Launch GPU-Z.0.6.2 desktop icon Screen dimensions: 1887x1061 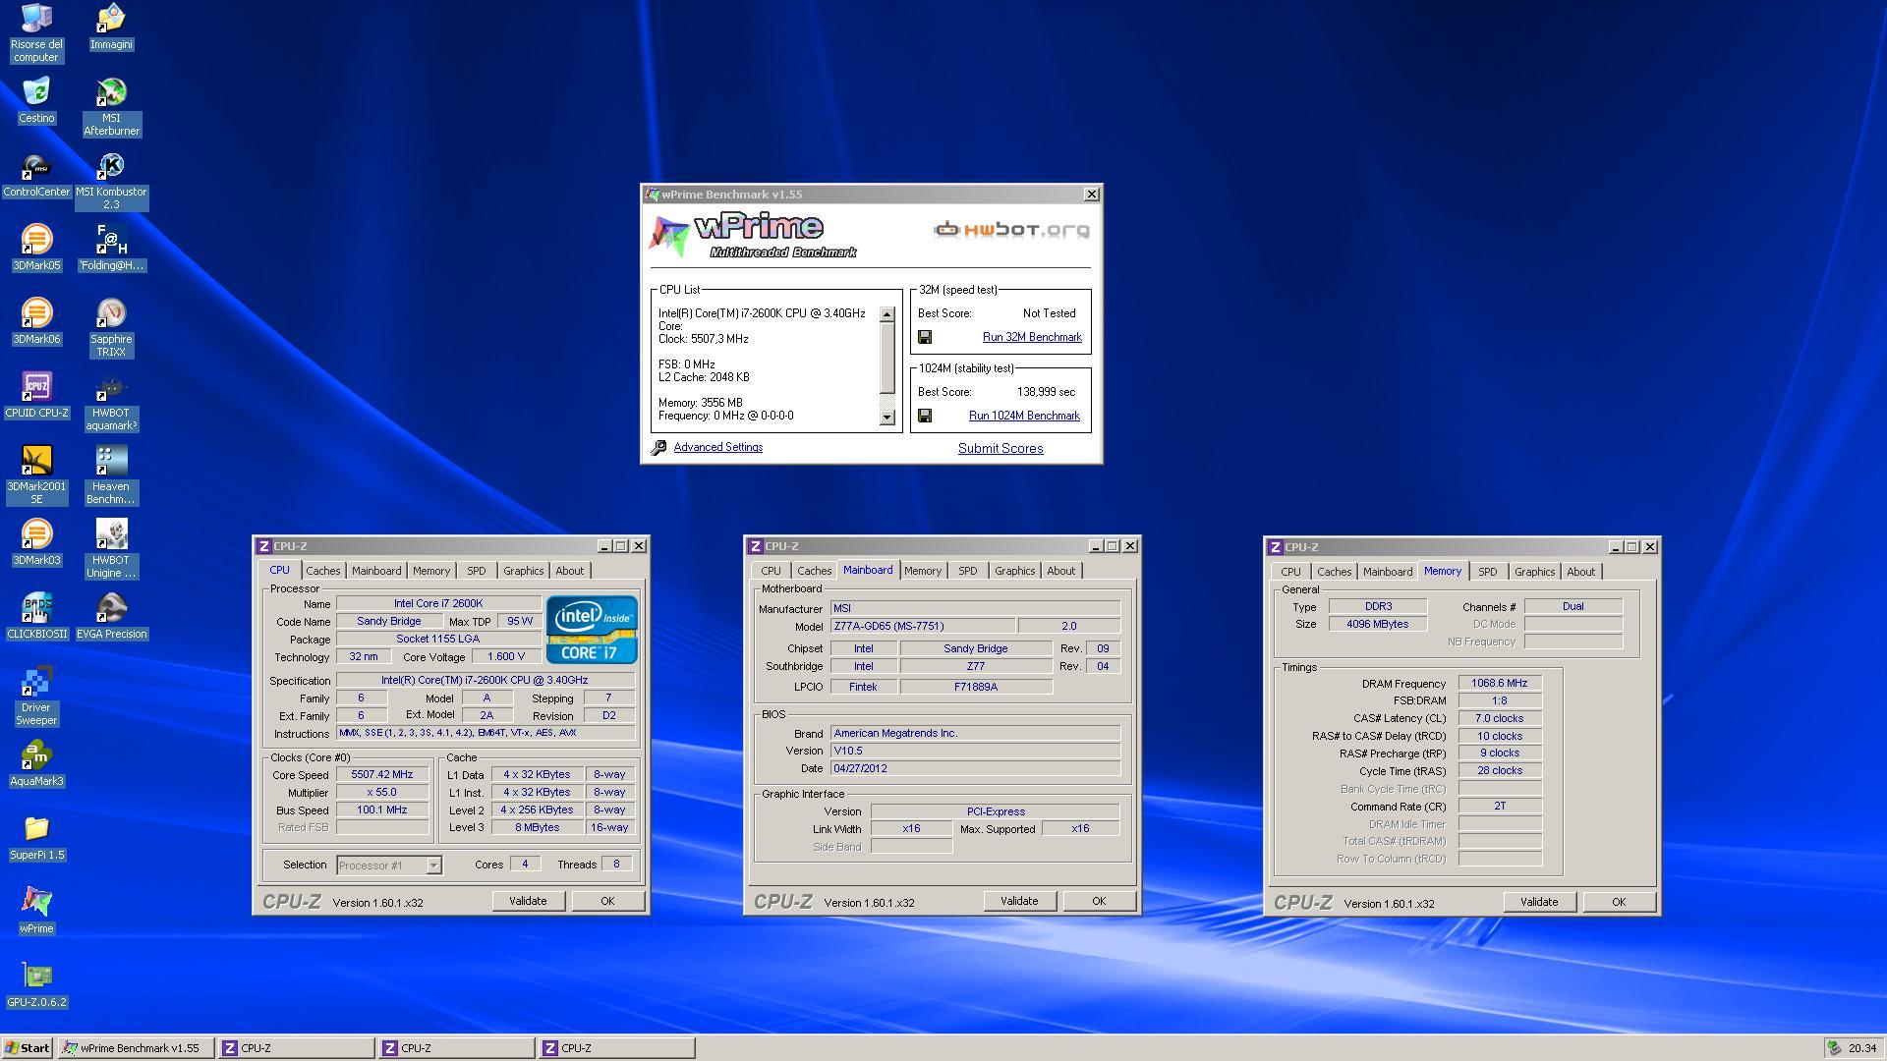pyautogui.click(x=36, y=984)
